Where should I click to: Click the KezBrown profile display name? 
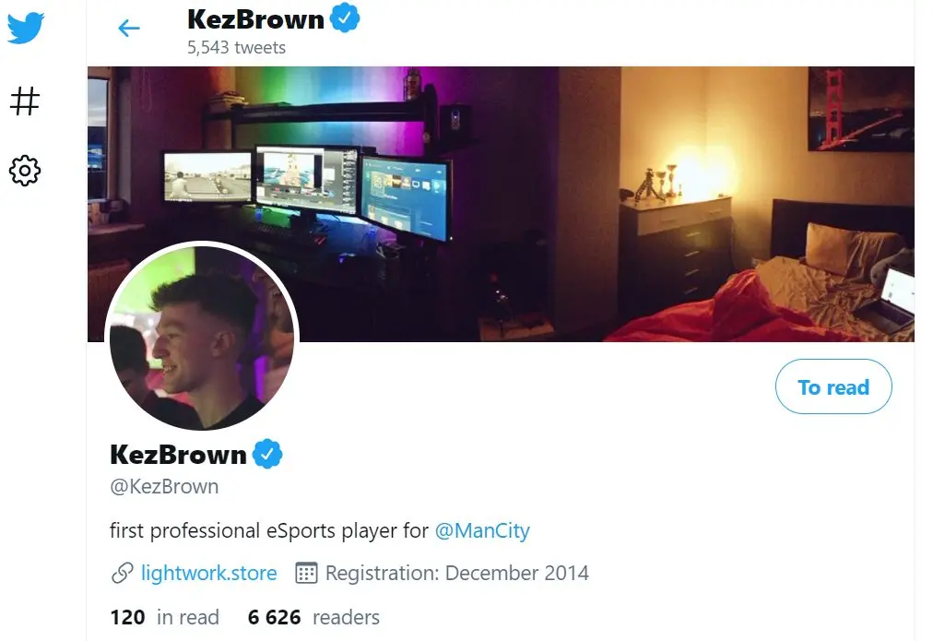pos(179,455)
